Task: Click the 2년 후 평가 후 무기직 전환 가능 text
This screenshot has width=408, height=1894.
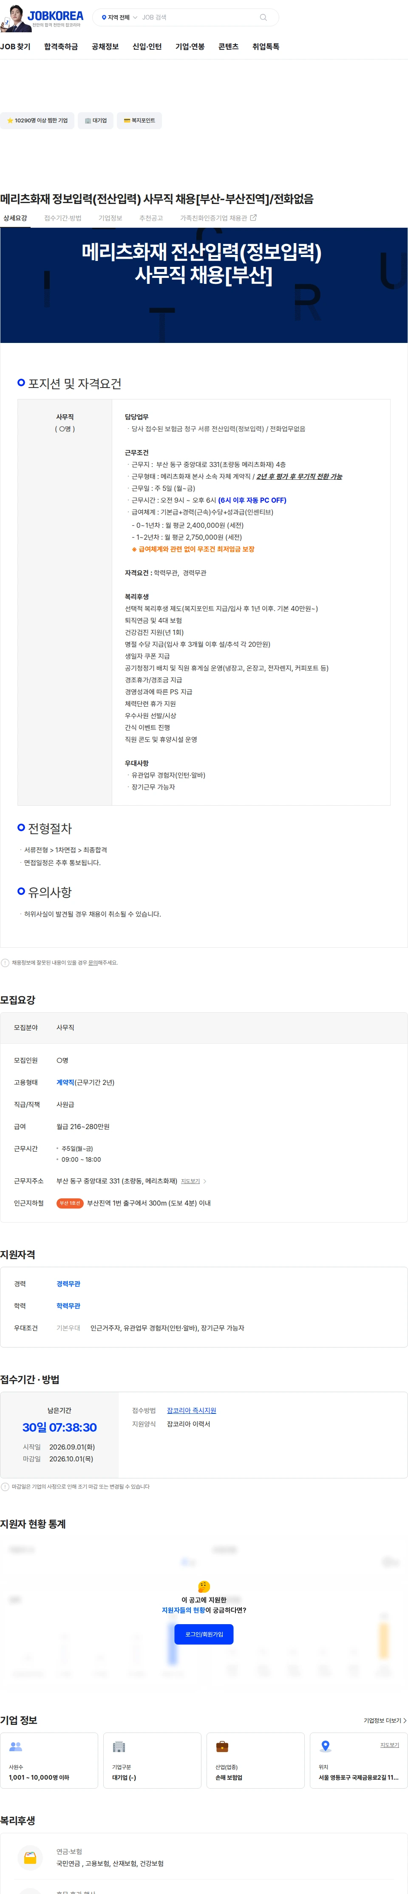Action: (299, 476)
